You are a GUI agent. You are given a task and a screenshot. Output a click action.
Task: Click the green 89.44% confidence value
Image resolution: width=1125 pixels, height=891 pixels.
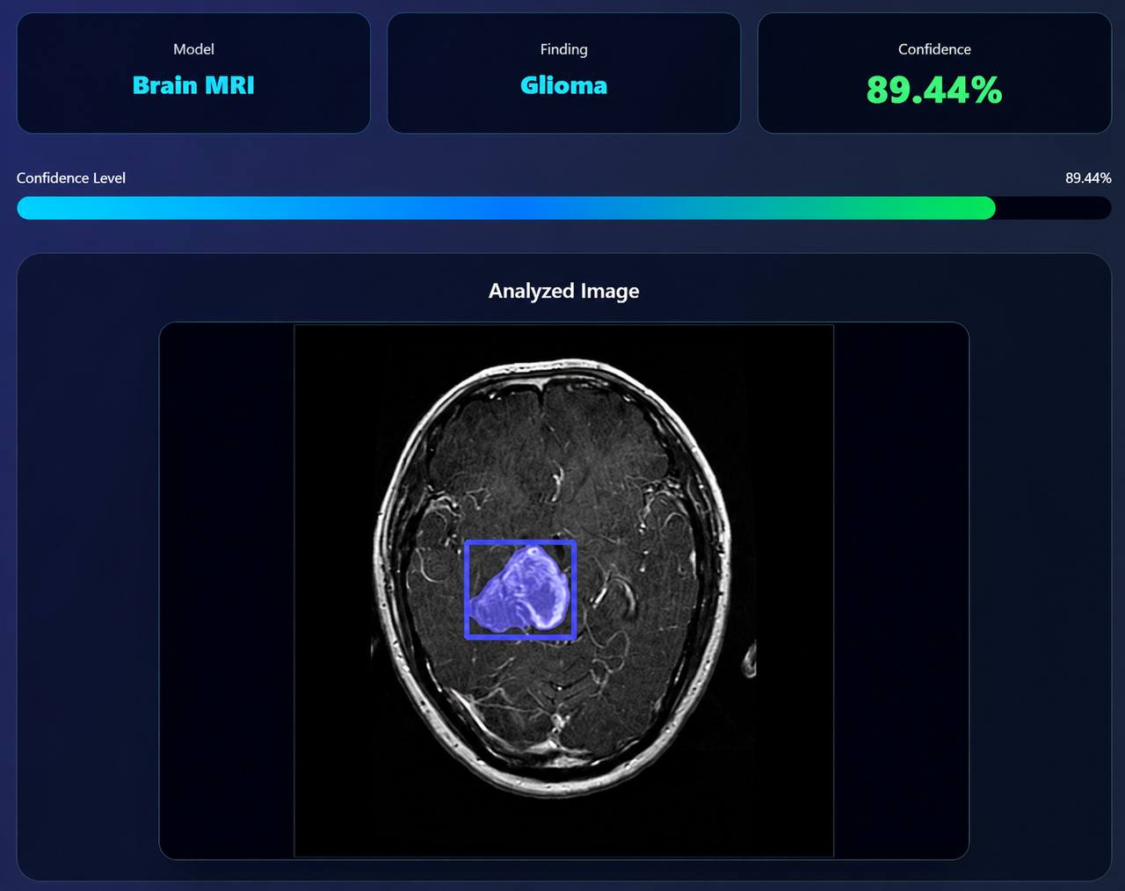tap(934, 90)
